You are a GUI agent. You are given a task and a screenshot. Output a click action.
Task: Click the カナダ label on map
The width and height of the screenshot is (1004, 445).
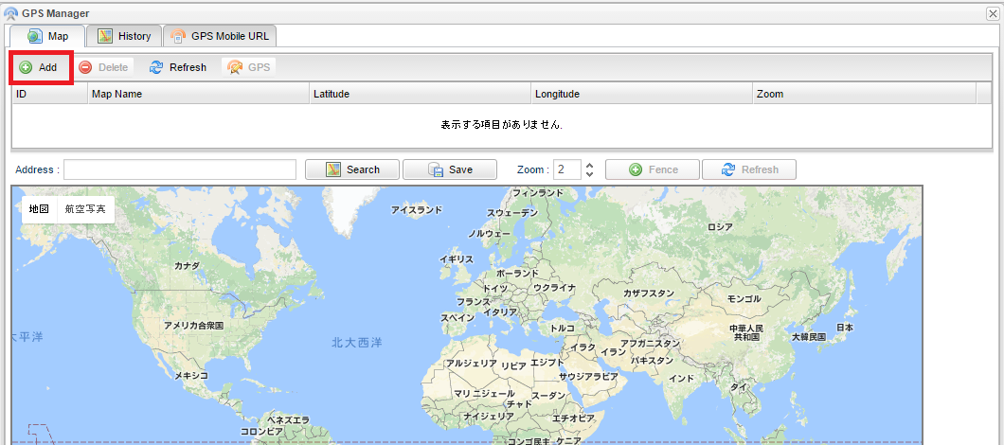(x=187, y=266)
